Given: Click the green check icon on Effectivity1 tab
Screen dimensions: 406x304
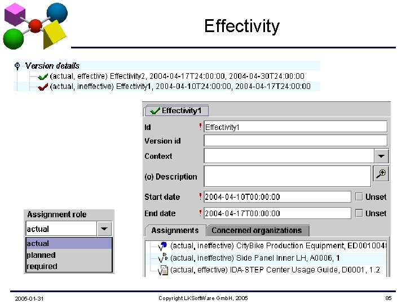Looking at the screenshot, I should point(155,111).
